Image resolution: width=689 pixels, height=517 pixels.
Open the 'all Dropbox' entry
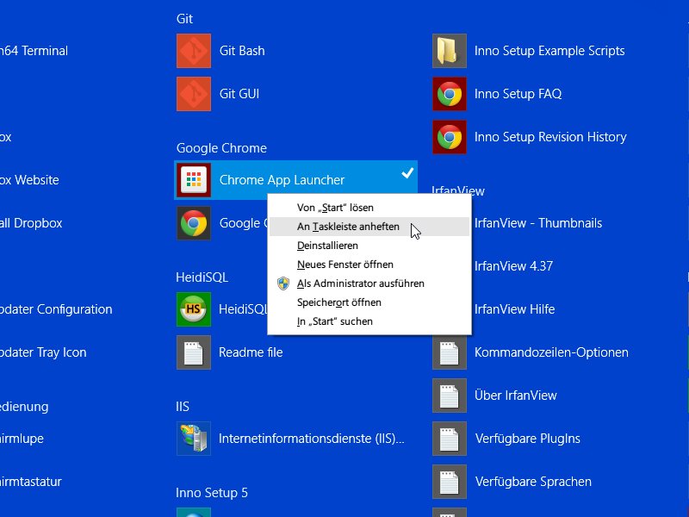31,223
